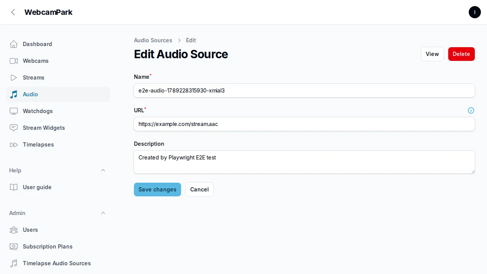Screen dimensions: 487x274
Task: Click the Subscription Plans banknote icon
Action: point(14,247)
